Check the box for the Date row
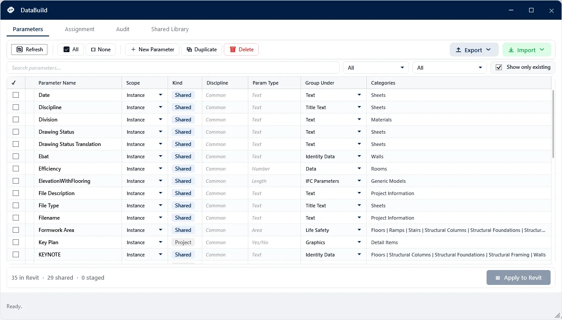This screenshot has width=562, height=320. click(x=16, y=95)
